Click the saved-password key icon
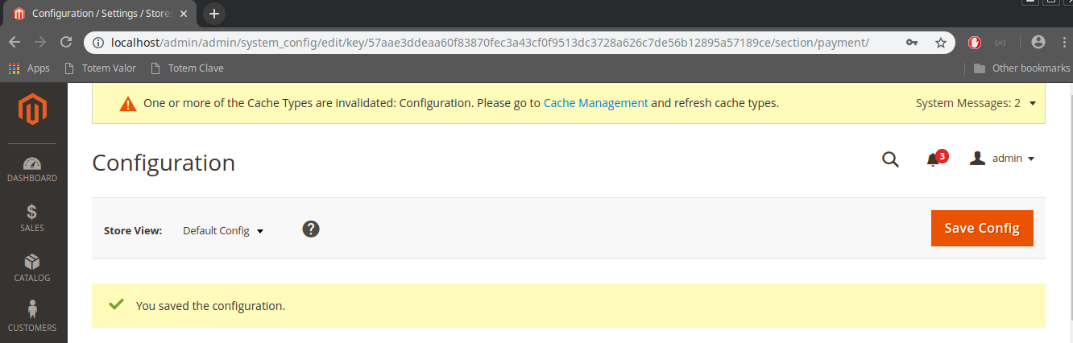 point(911,43)
